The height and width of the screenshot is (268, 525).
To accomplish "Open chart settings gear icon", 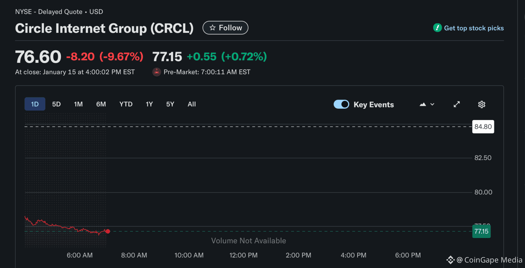I will click(482, 104).
